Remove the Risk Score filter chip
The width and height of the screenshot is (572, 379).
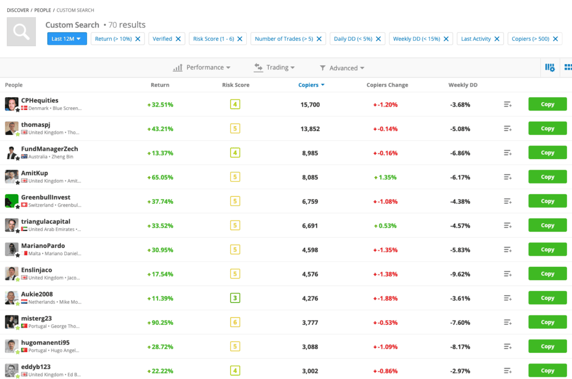click(x=240, y=39)
